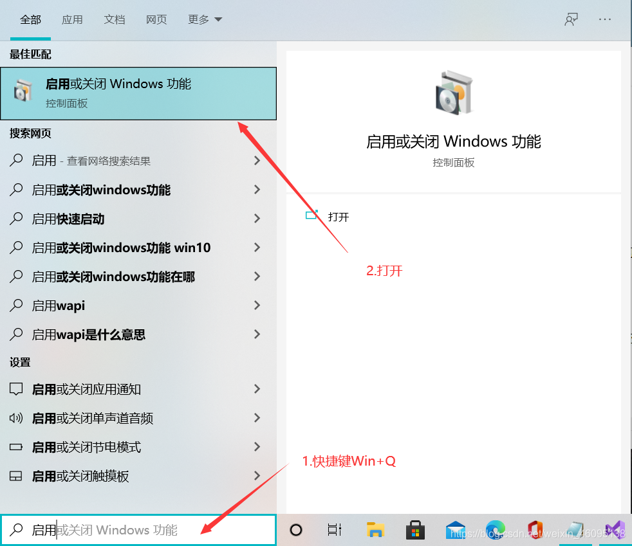Click the battery icon beside 启用或关闭节电模式

point(16,447)
